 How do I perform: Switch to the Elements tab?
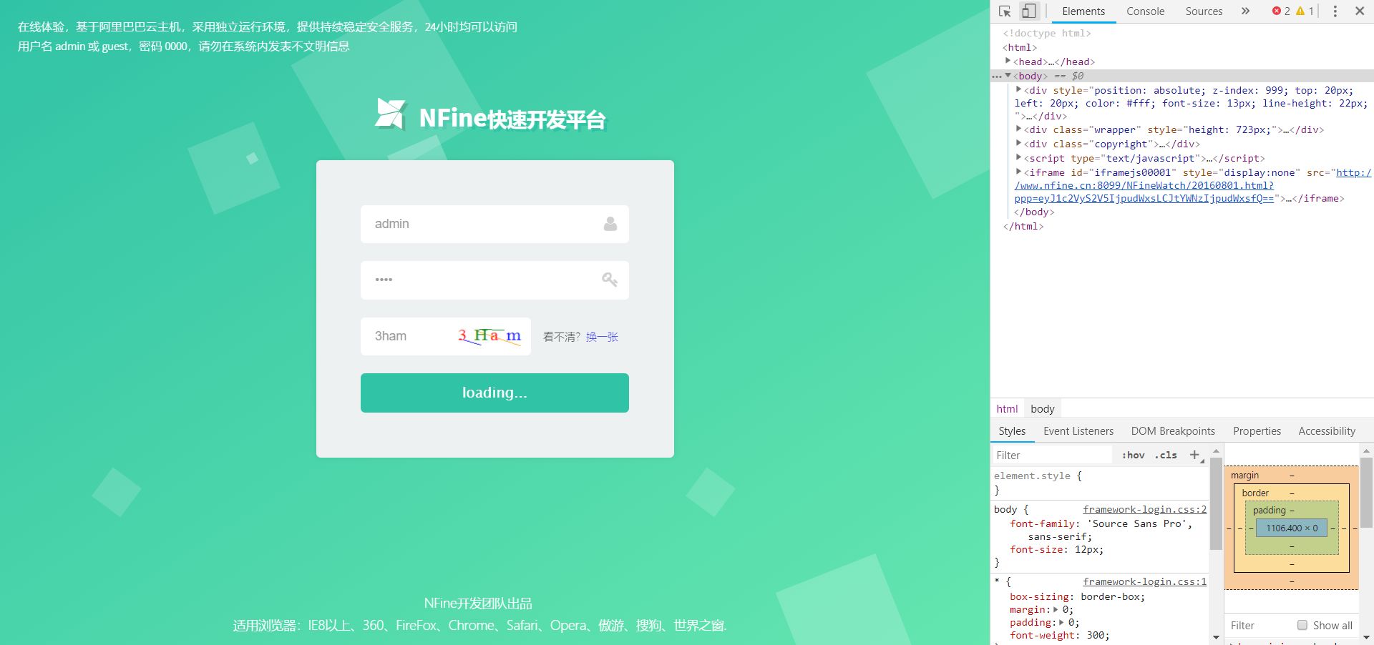click(1083, 11)
